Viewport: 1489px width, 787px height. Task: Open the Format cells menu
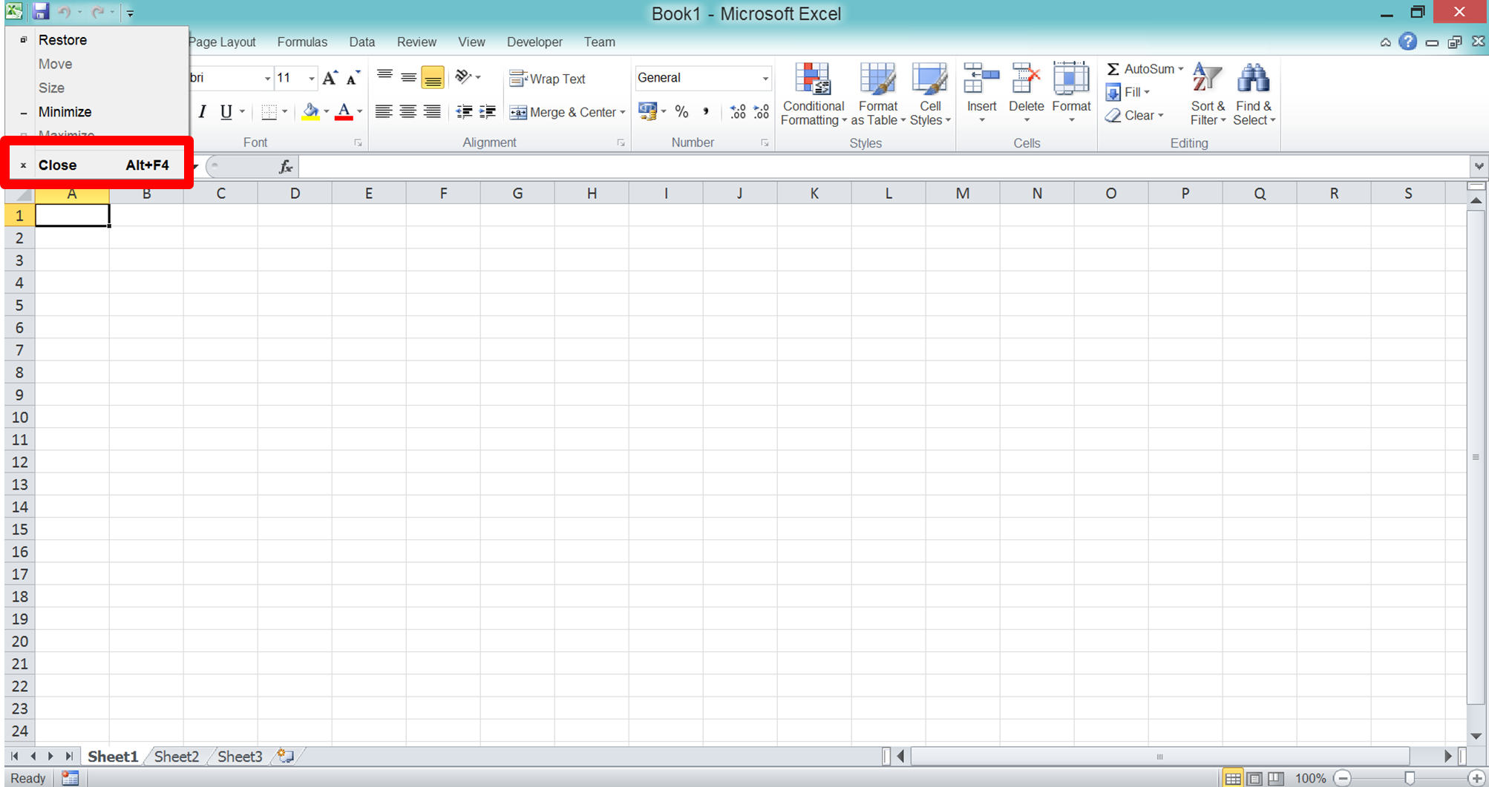tap(1071, 93)
